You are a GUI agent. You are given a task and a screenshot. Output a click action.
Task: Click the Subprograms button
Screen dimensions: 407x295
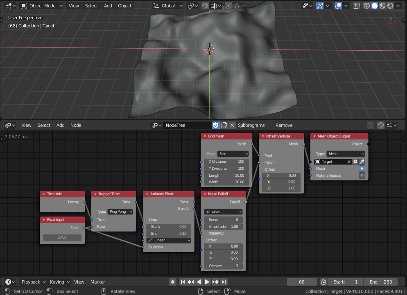pos(252,125)
